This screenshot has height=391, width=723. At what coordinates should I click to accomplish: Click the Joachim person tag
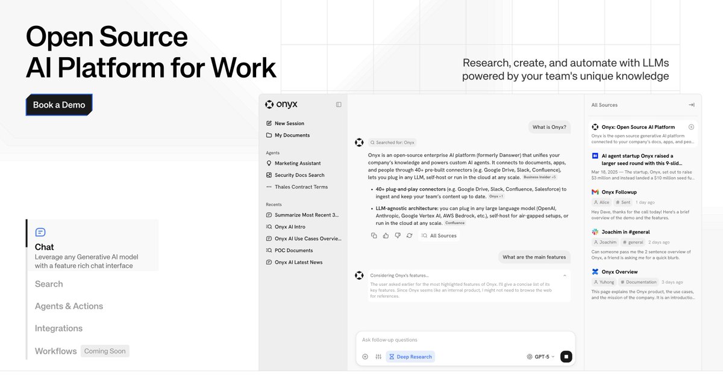(606, 242)
